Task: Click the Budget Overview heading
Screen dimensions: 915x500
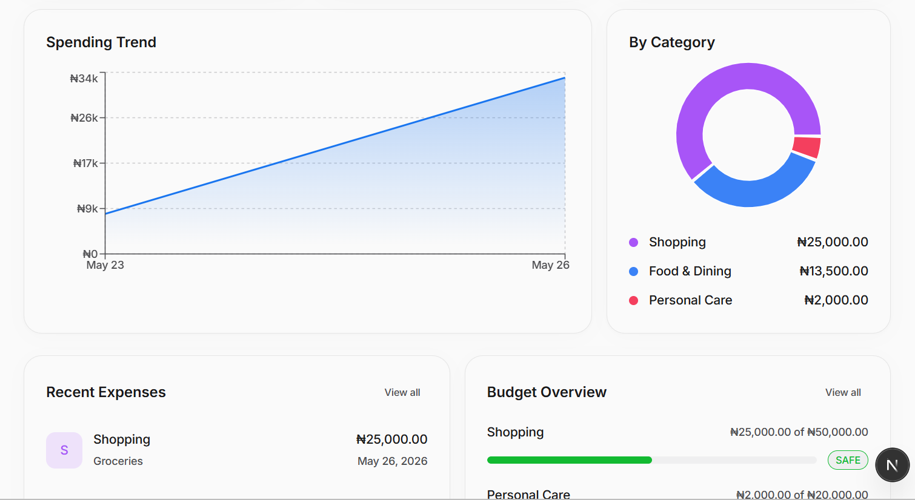Action: click(547, 392)
